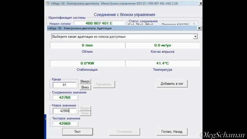Decrease channel with Вниз button next to Канал
This screenshot has width=247, height=139.
[x=85, y=87]
